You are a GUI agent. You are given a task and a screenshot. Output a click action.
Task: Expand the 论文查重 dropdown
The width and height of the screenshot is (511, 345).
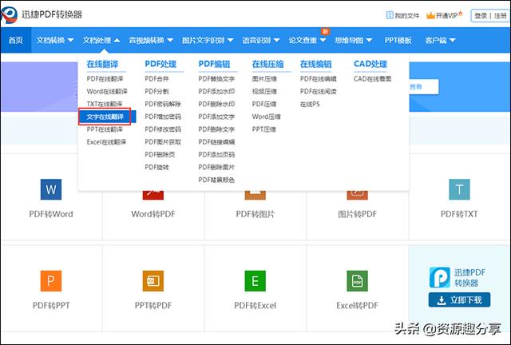[307, 40]
